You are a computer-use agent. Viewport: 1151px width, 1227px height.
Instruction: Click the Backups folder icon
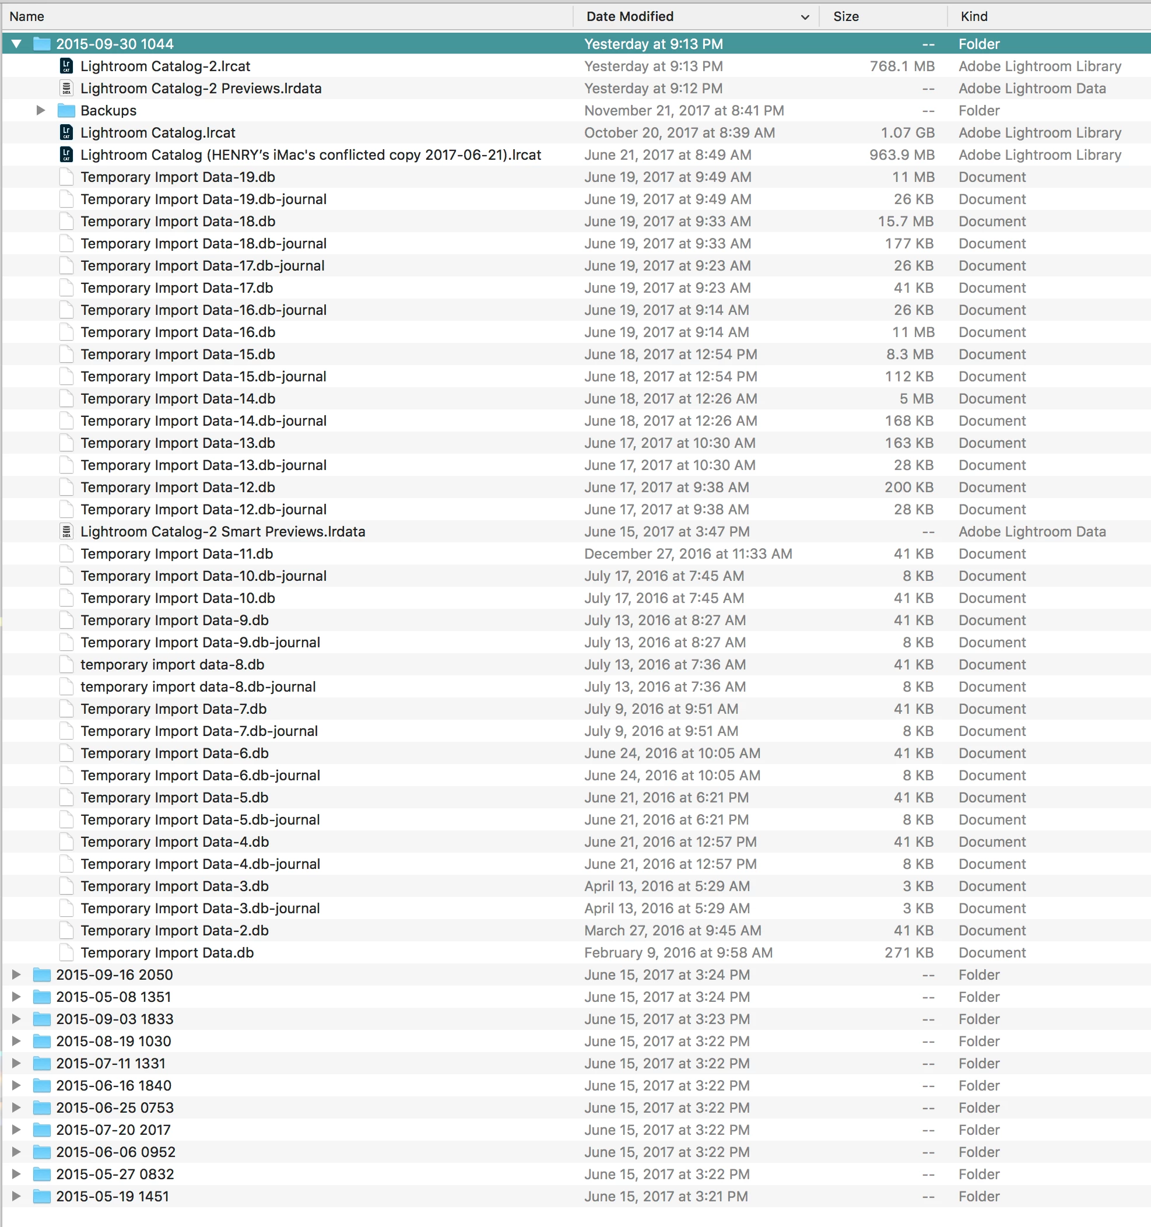point(66,110)
